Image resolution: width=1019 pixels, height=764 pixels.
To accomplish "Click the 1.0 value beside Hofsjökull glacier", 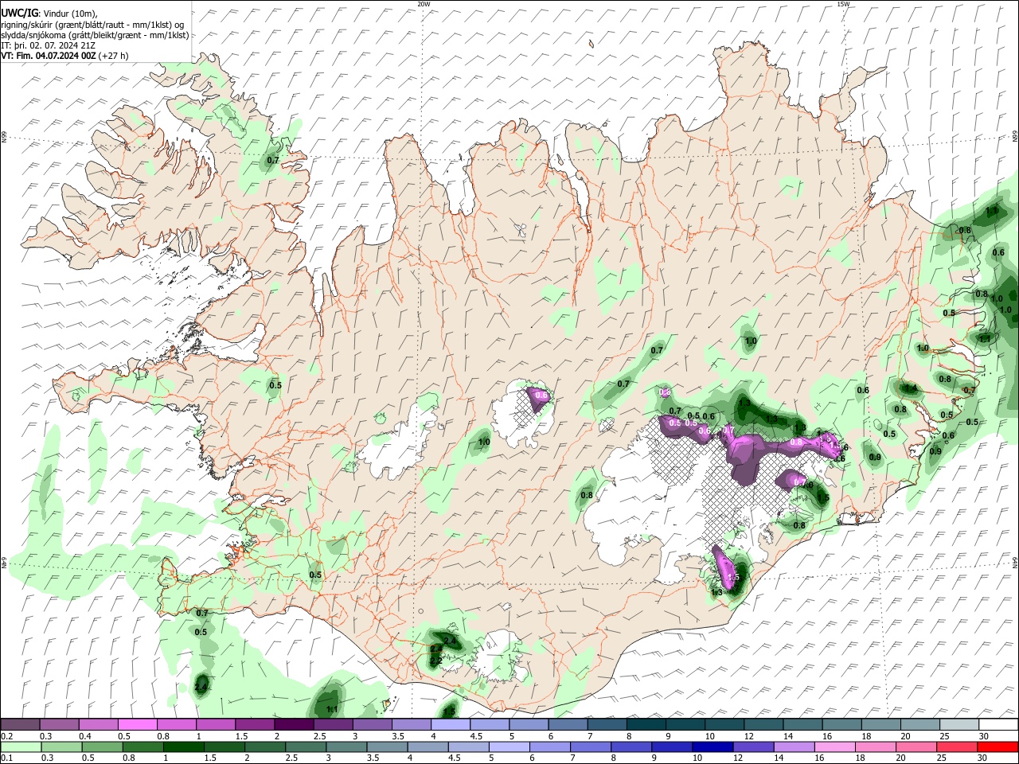I will pos(484,442).
